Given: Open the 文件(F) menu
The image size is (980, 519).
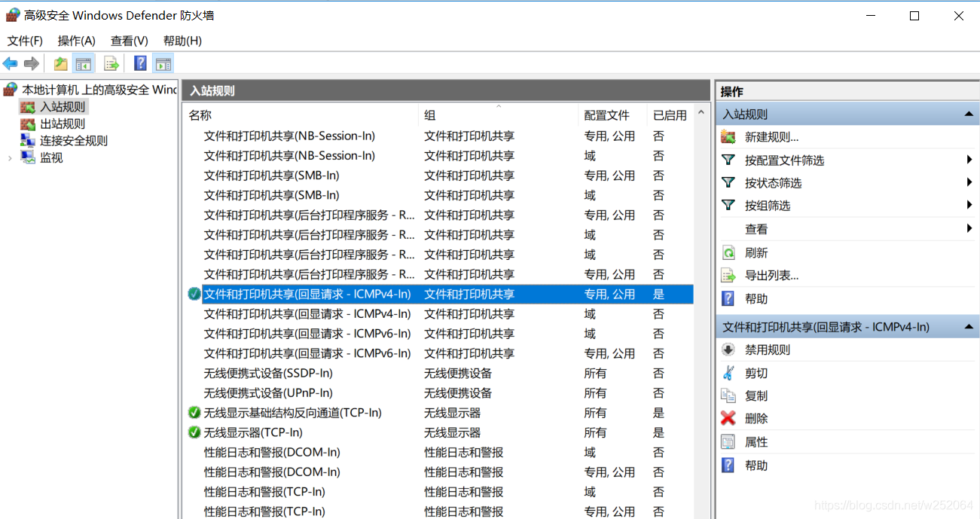Looking at the screenshot, I should tap(26, 41).
